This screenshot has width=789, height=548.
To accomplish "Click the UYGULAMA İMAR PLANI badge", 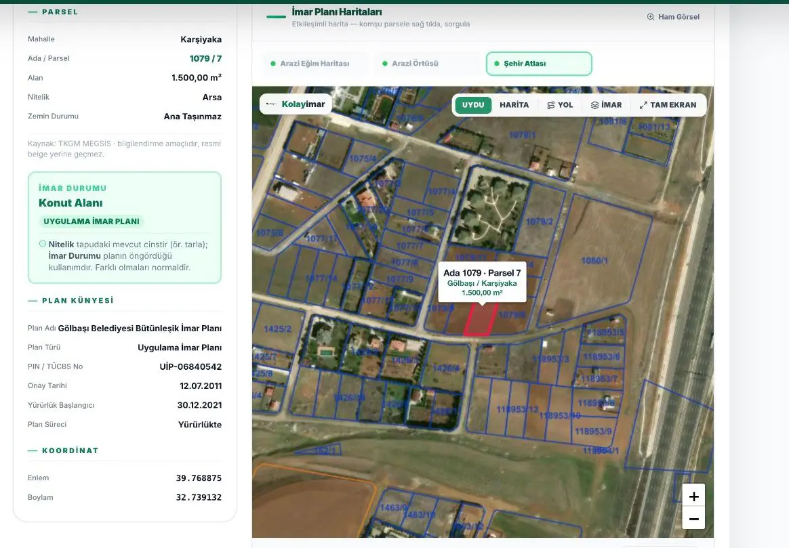I will pos(92,222).
